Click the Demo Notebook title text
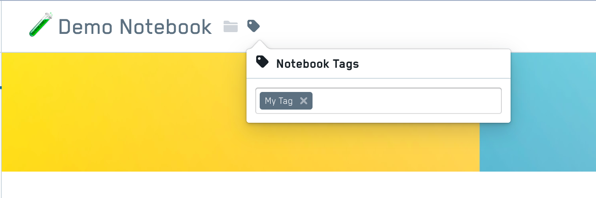Screen dimensions: 596x198 pos(135,27)
